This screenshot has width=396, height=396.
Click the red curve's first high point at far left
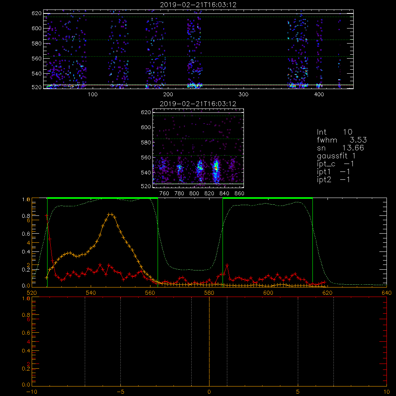(47, 216)
